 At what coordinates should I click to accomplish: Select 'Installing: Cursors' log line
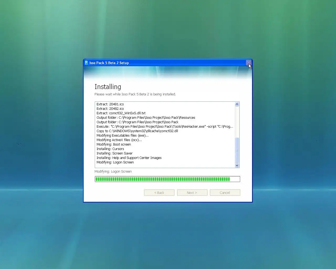[110, 149]
